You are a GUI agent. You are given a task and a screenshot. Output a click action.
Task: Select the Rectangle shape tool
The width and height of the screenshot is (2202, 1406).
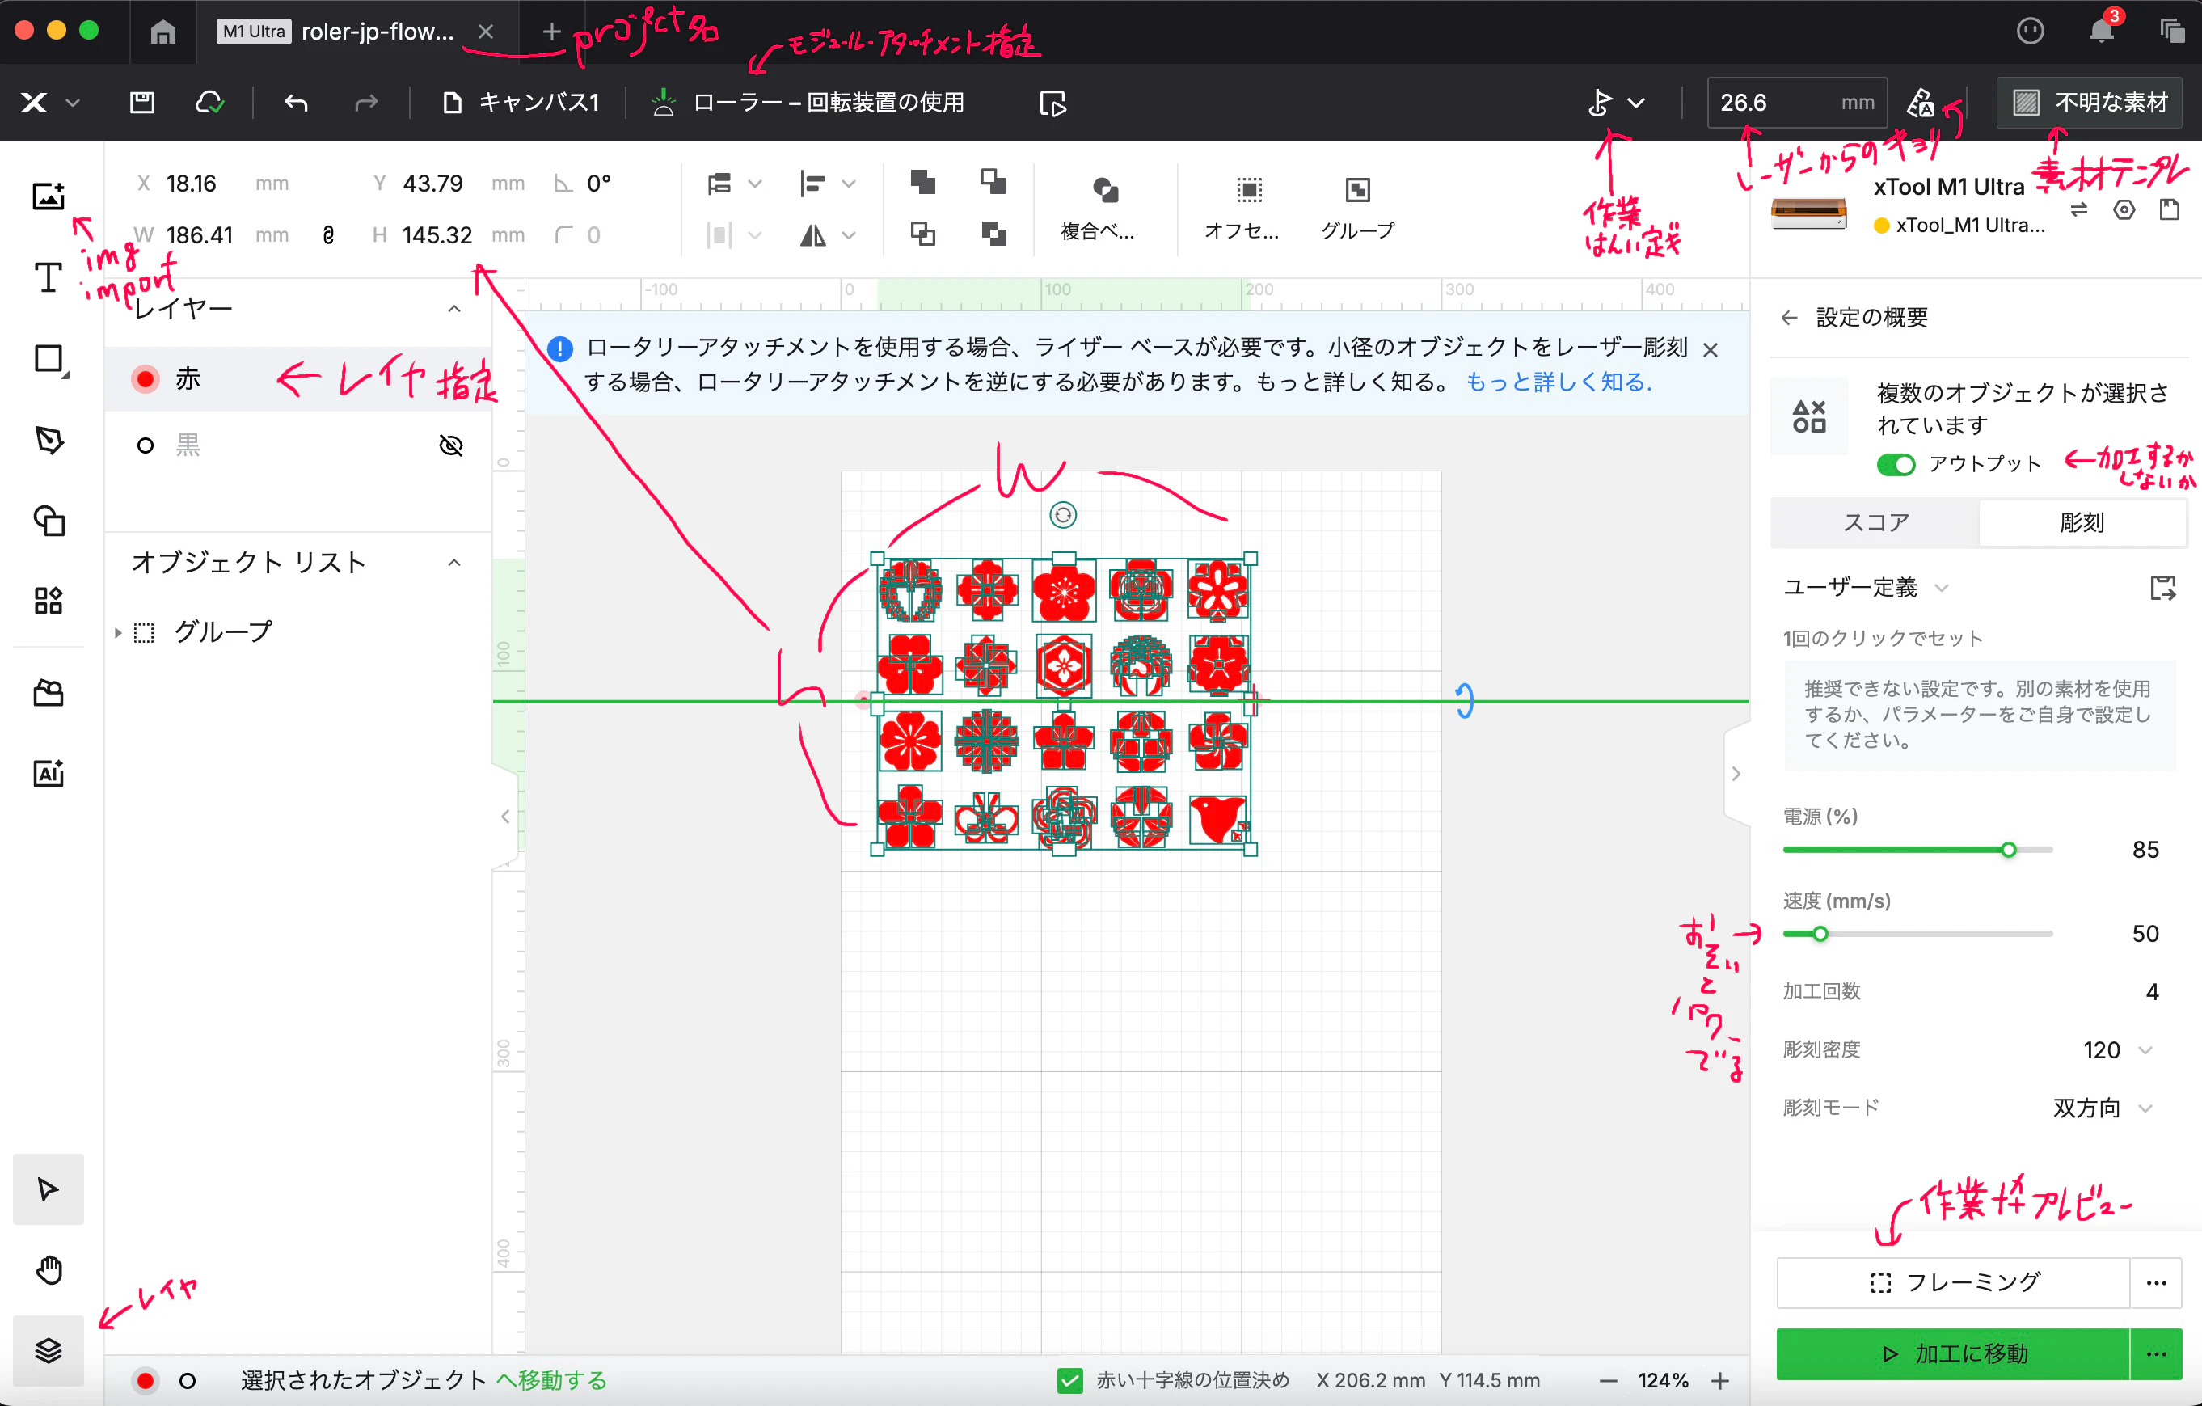tap(49, 360)
